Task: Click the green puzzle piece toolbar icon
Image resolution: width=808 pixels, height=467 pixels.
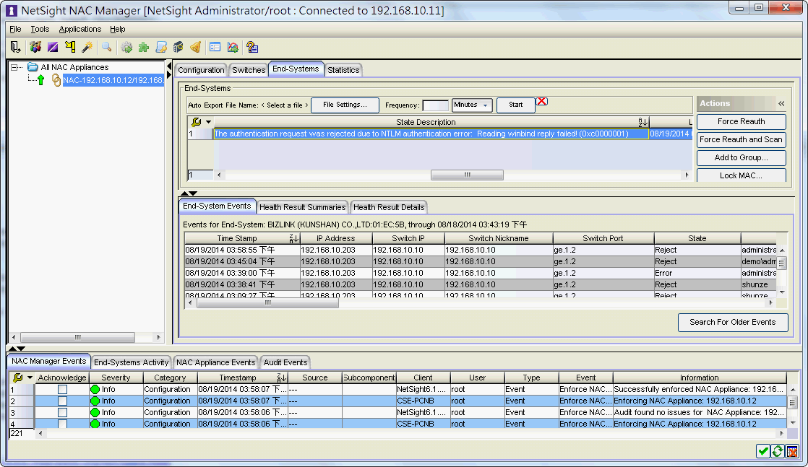Action: 144,48
